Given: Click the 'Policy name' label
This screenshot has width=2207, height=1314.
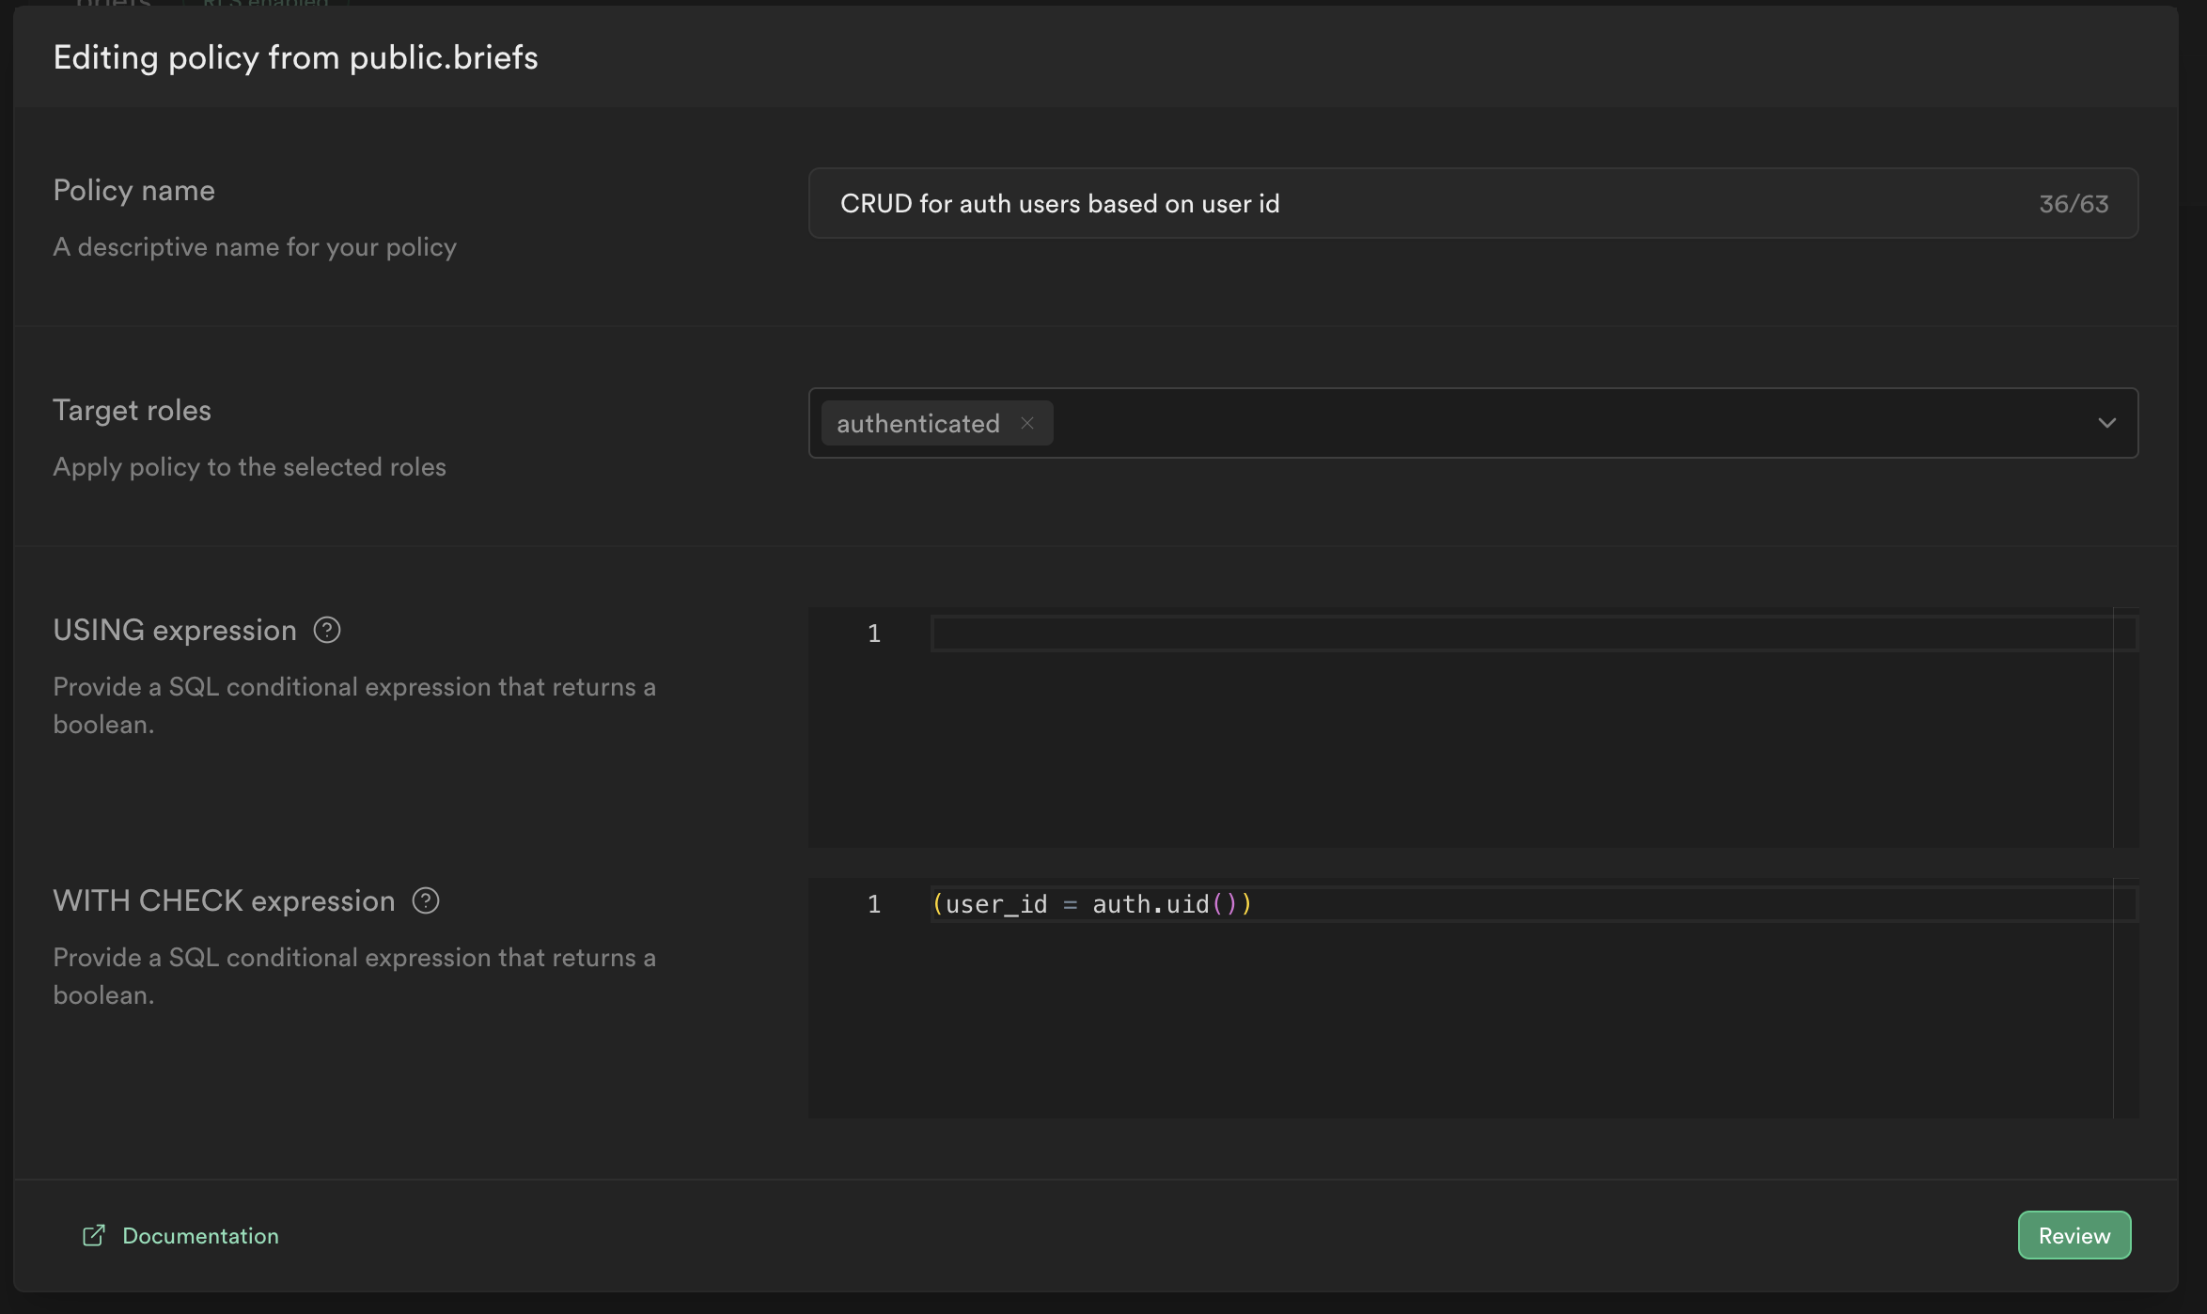Looking at the screenshot, I should (x=133, y=190).
